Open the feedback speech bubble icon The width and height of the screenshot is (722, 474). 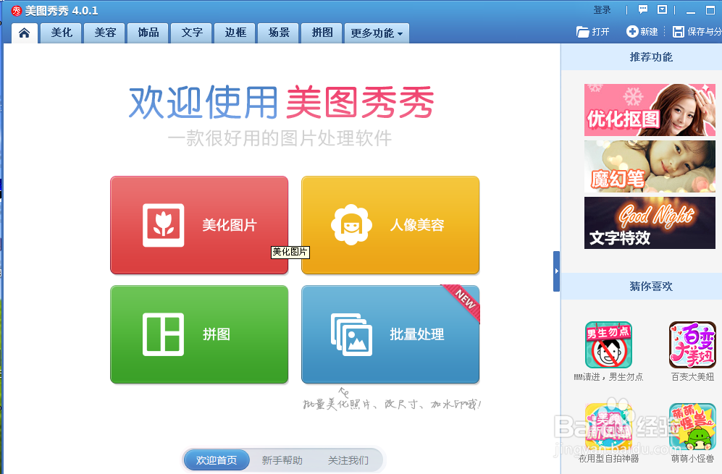coord(643,9)
